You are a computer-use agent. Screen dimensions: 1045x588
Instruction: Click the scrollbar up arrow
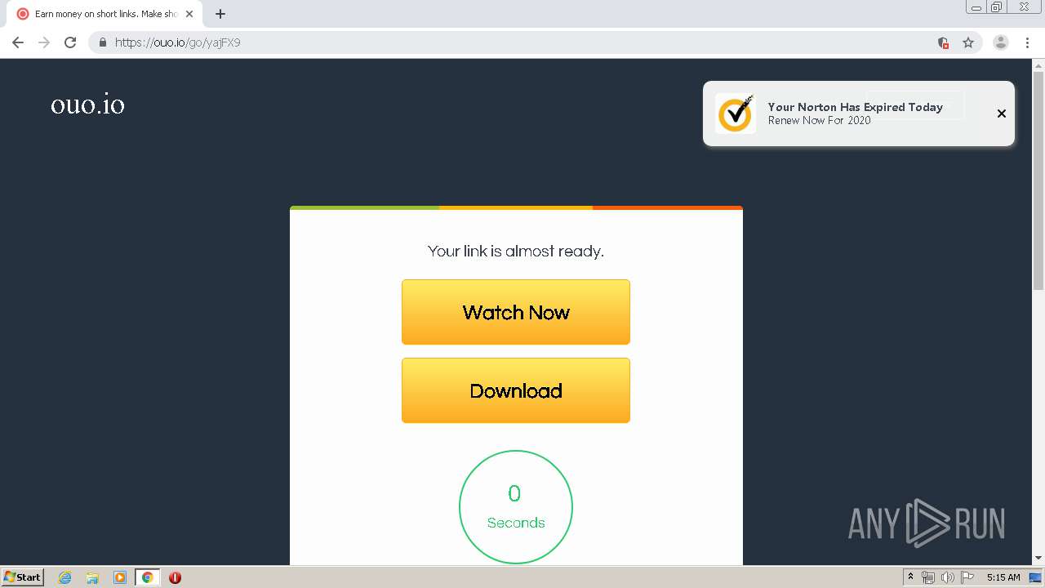[1038, 65]
